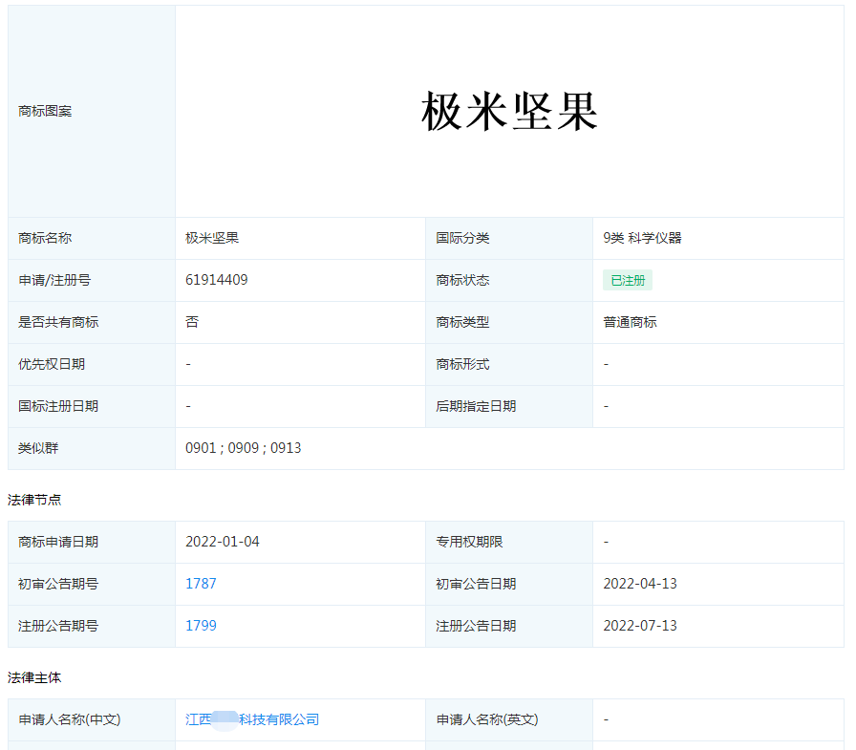Click the application date 2022-01-04
The image size is (856, 750).
tap(223, 542)
